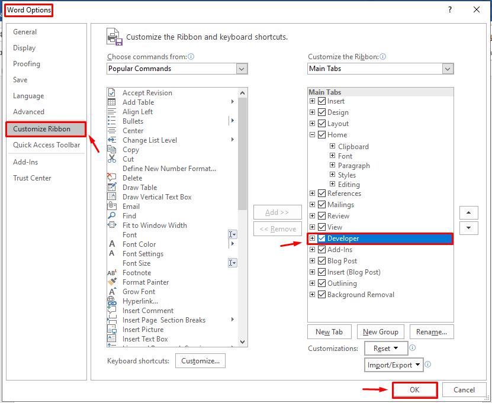Click the Bullets list icon

pos(111,121)
